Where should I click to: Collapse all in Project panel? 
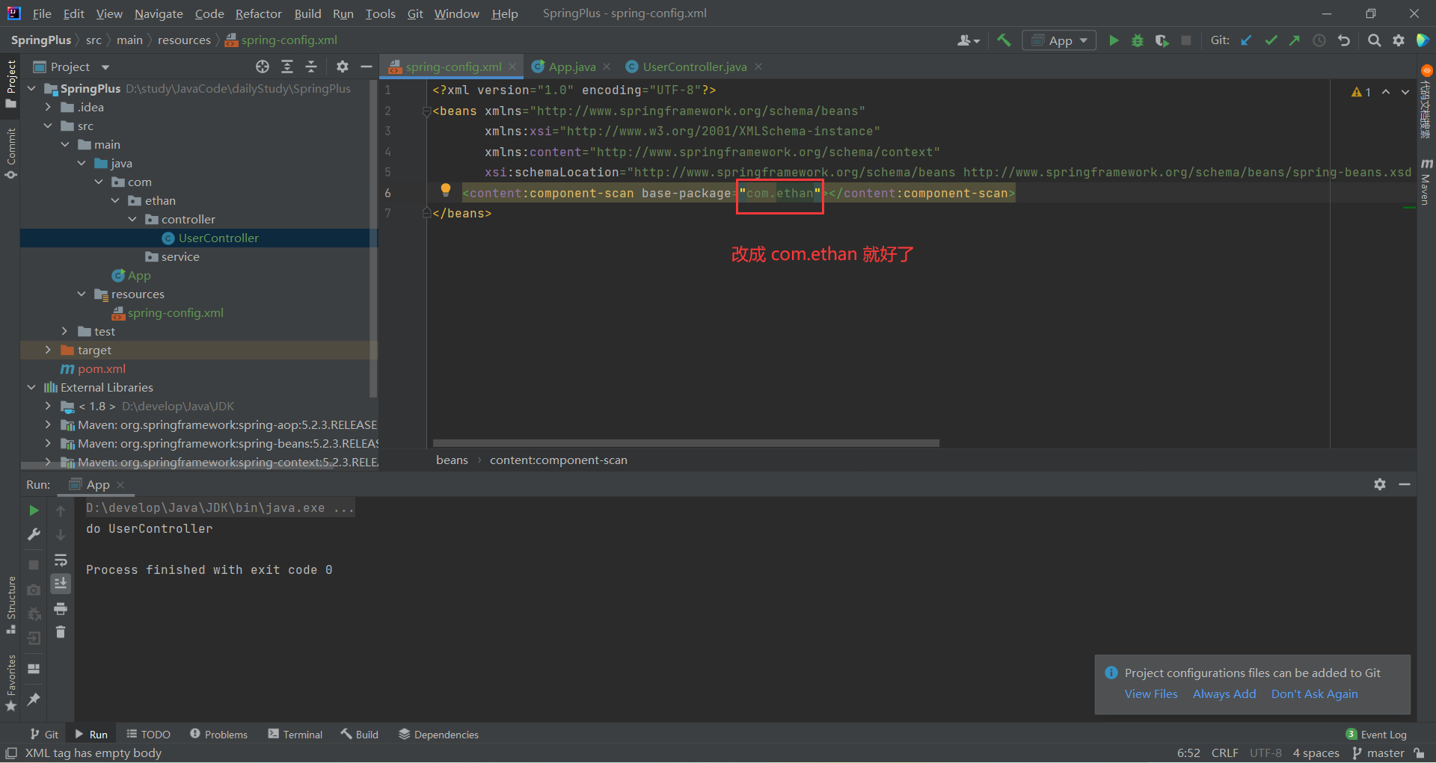(x=311, y=67)
